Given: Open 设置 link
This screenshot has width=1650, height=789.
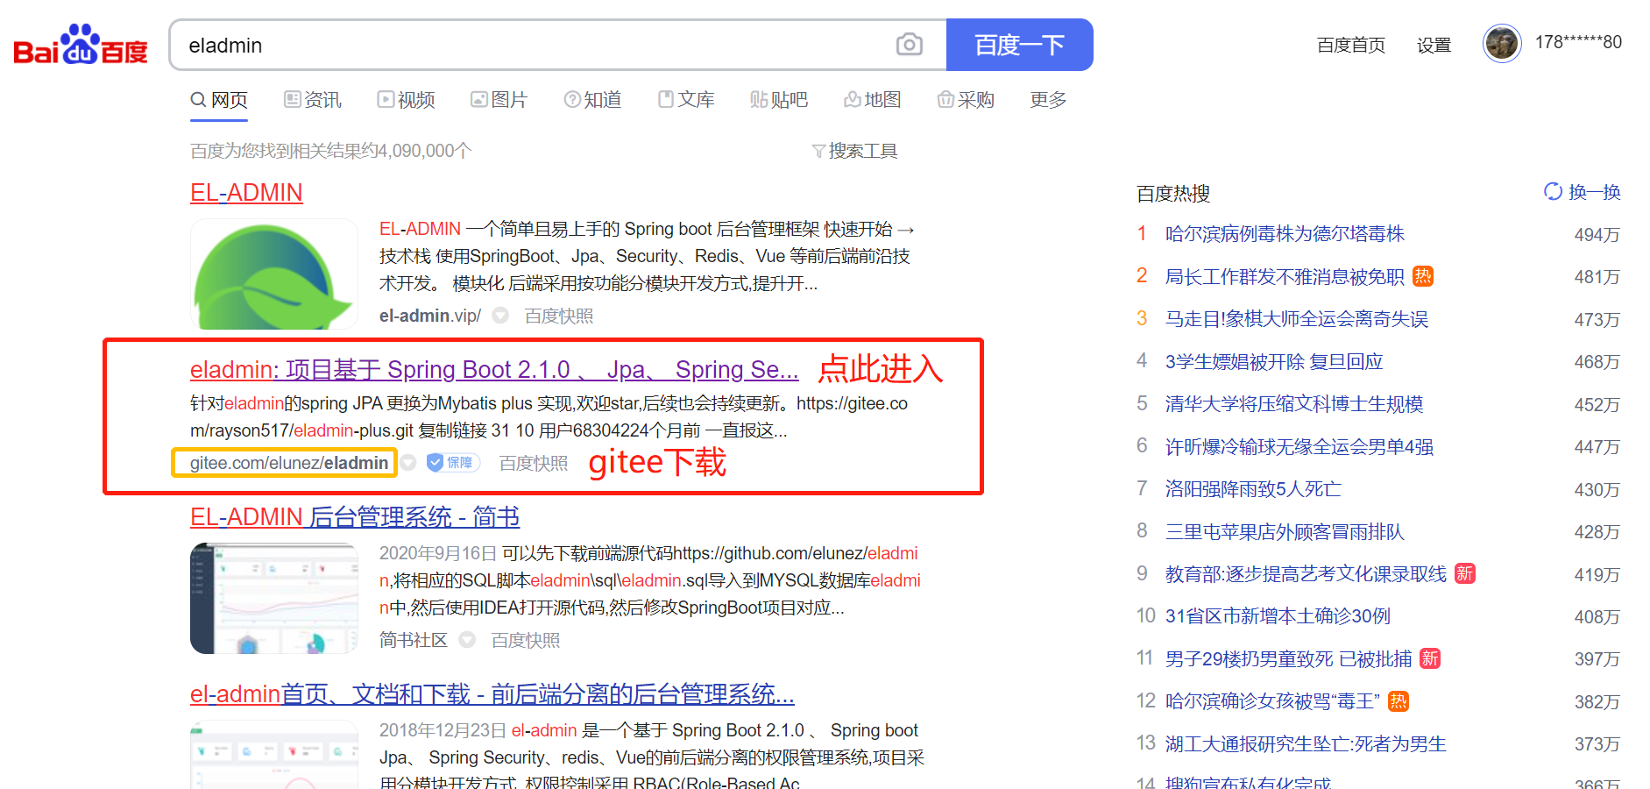Looking at the screenshot, I should 1434,45.
